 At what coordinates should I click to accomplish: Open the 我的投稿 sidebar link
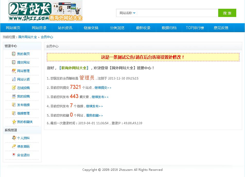point(23,96)
